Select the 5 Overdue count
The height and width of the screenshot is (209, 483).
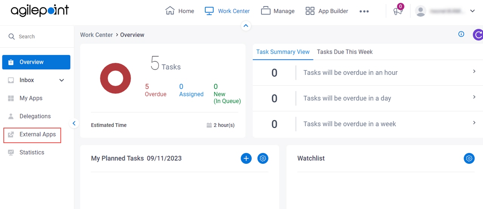click(155, 90)
